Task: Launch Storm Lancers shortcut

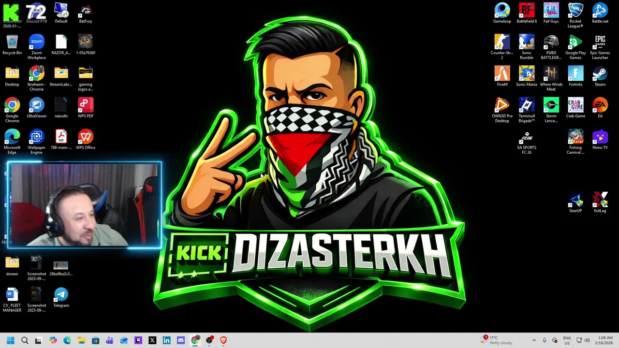Action: [x=551, y=110]
